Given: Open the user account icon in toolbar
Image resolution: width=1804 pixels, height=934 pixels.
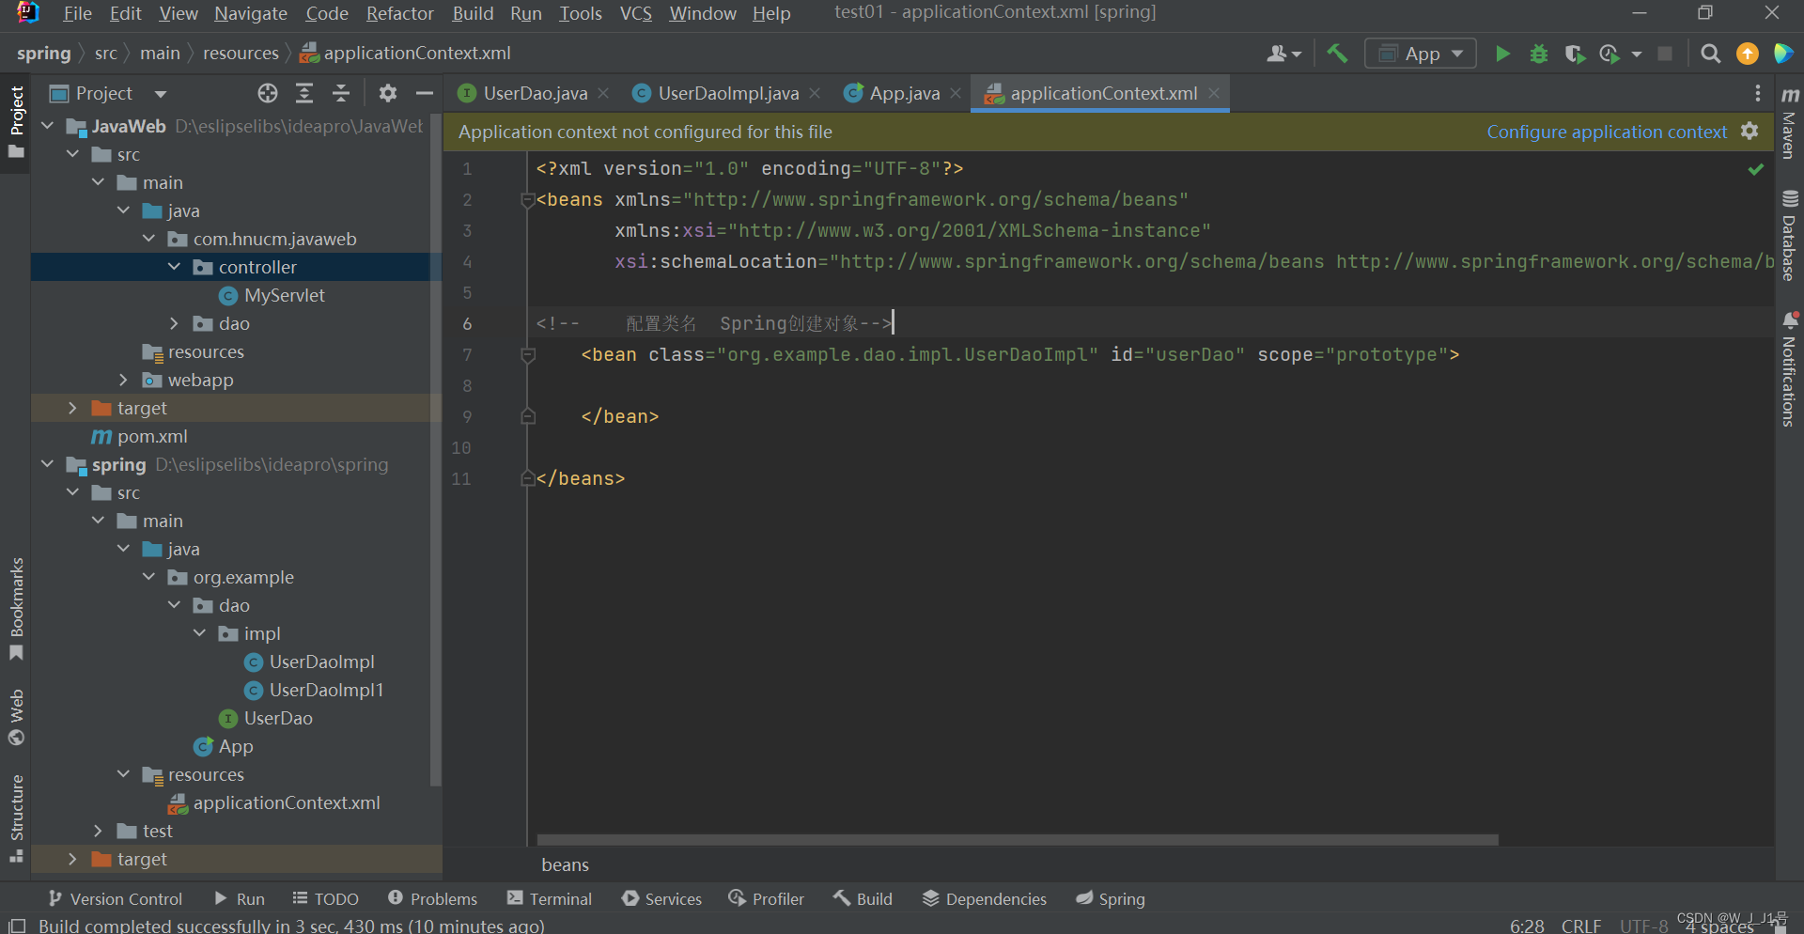Looking at the screenshot, I should point(1283,54).
